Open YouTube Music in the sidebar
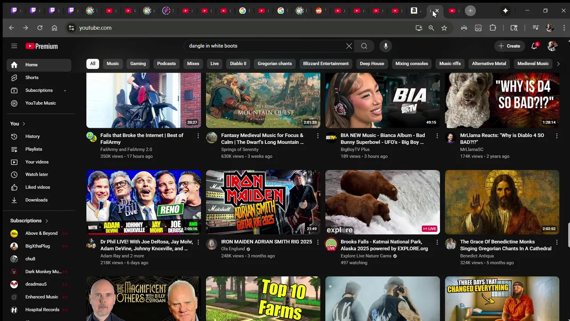The width and height of the screenshot is (570, 321). pyautogui.click(x=39, y=103)
